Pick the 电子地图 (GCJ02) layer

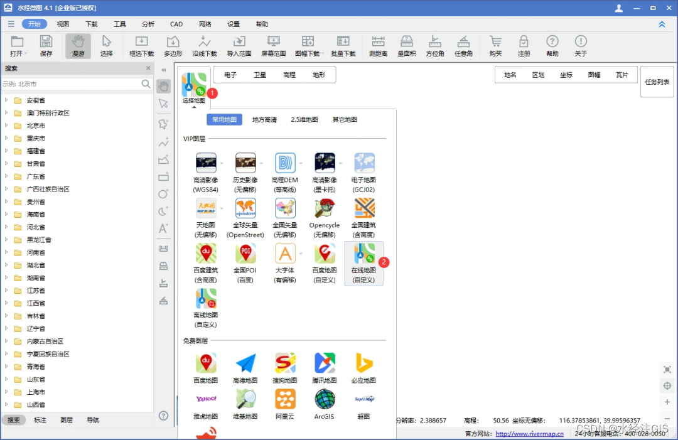click(x=363, y=173)
